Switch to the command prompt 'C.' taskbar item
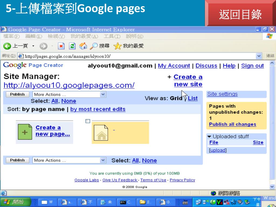 pos(126,202)
